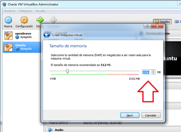Open the Ayuda menu
181x132 pixels.
click(x=40, y=11)
